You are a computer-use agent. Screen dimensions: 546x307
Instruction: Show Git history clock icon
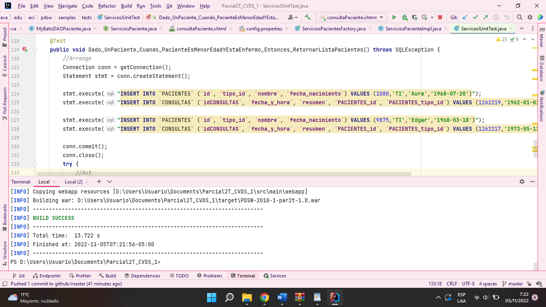click(x=496, y=17)
